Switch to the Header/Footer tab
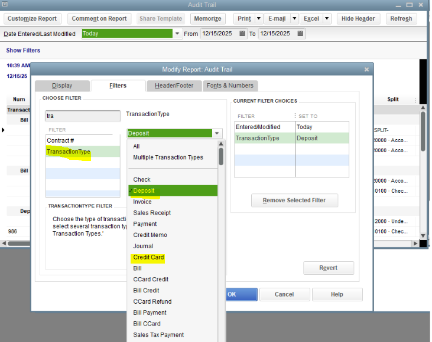Screen dimensions: 432x342 coord(174,85)
